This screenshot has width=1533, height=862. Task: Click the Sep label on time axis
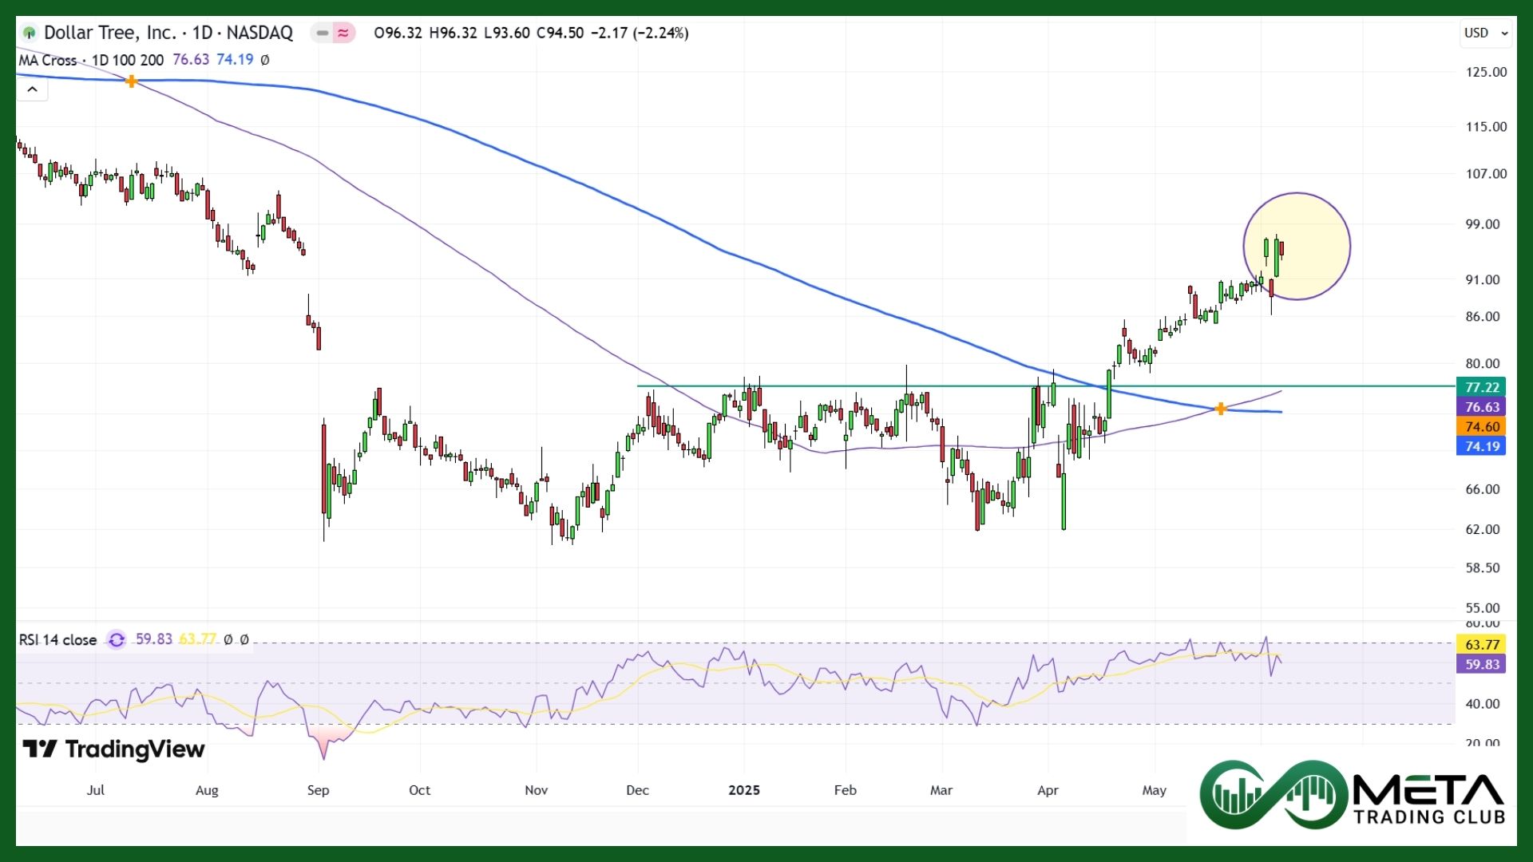318,790
